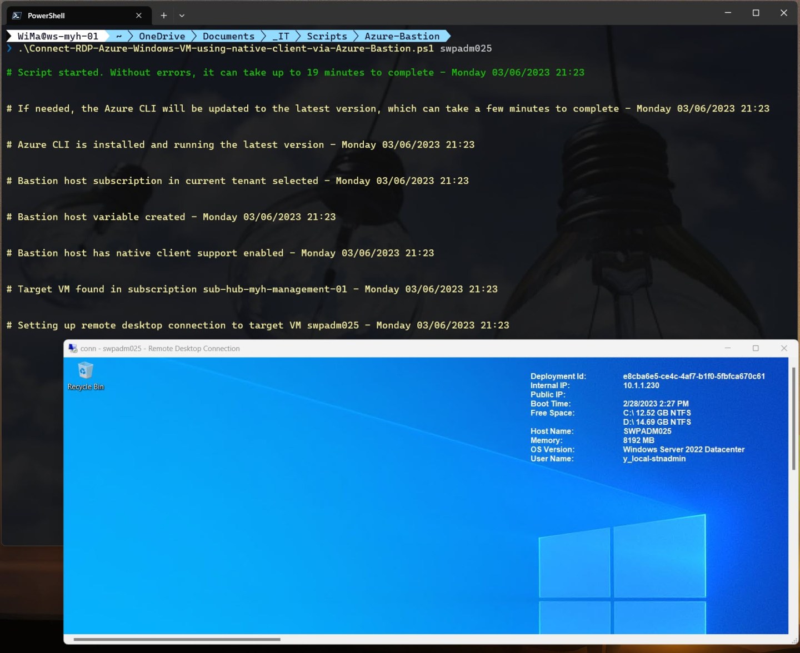800x653 pixels.
Task: Click the _IT path segment in prompt
Action: click(x=281, y=36)
